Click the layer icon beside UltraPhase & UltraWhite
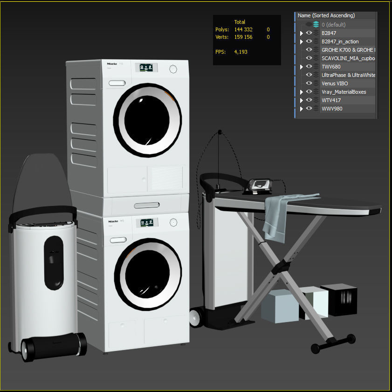This screenshot has height=392, width=392. pos(316,75)
